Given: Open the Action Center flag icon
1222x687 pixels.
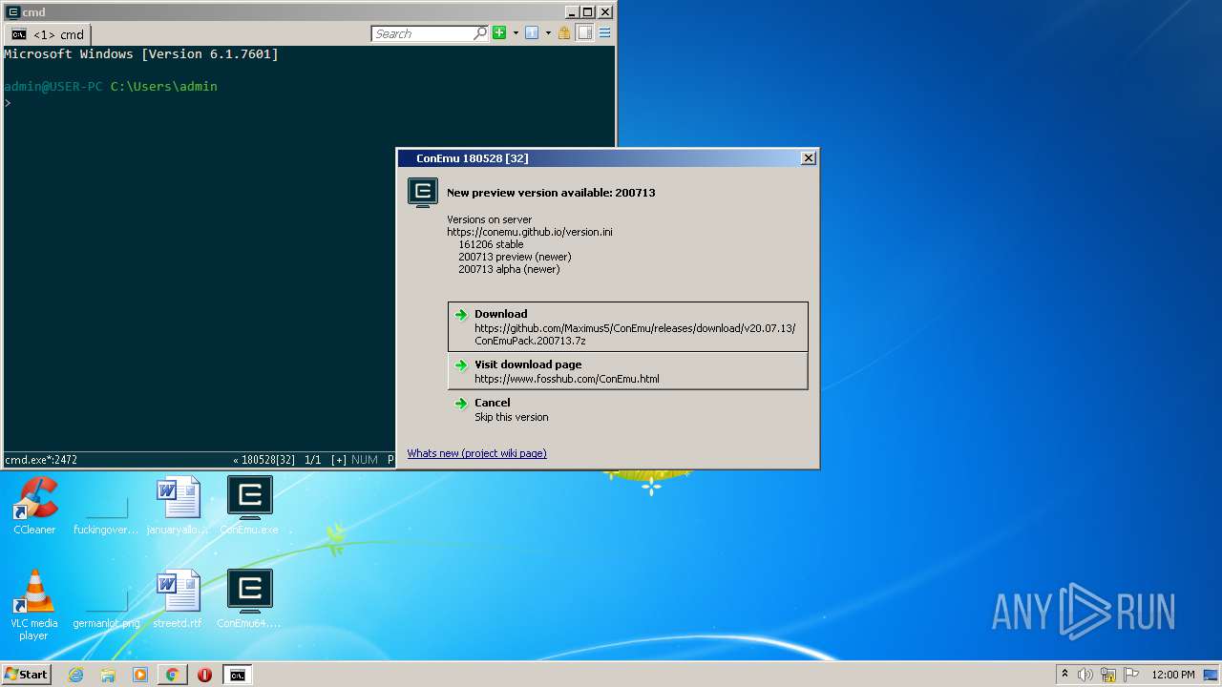Looking at the screenshot, I should coord(1130,675).
